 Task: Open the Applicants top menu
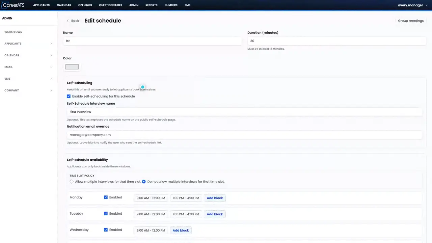point(42,5)
